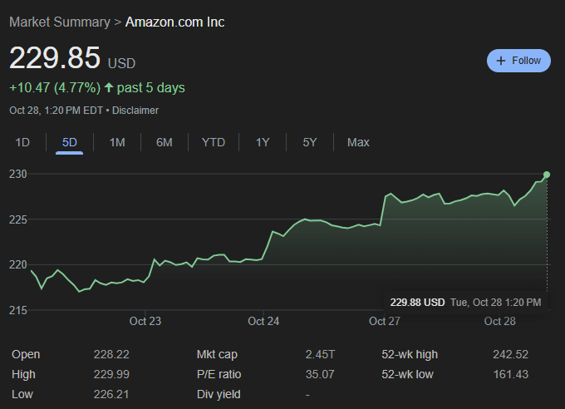Click the Follow button
Viewport: 565px width, 409px height.
[x=518, y=61]
